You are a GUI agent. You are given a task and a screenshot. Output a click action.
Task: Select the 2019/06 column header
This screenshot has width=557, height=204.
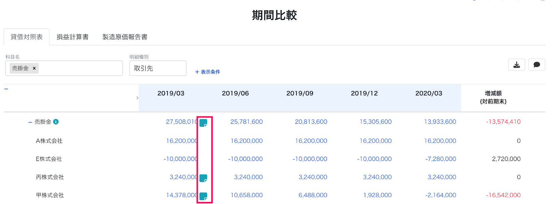(x=235, y=93)
